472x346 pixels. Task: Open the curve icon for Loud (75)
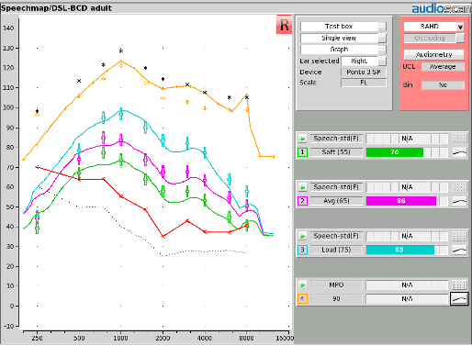(459, 250)
